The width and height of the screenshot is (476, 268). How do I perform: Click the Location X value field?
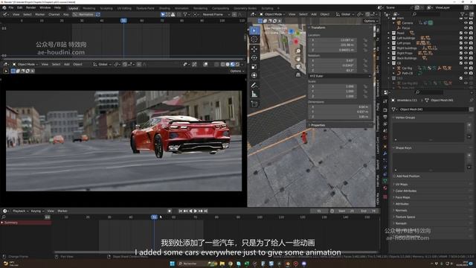(333, 39)
